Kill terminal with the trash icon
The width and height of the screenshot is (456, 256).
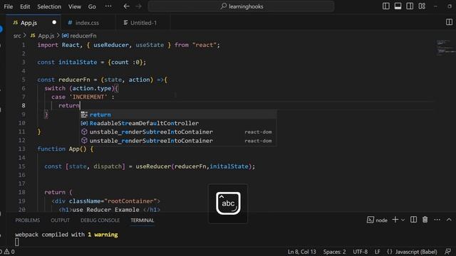pos(425,220)
